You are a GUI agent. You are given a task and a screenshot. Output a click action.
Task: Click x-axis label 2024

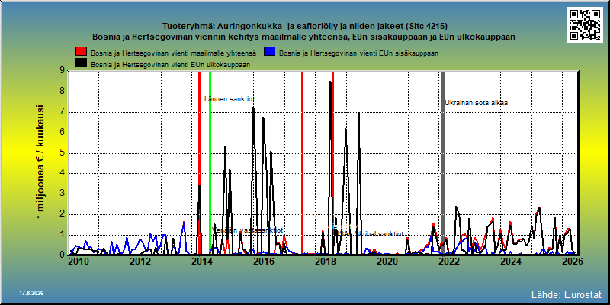pos(512,262)
